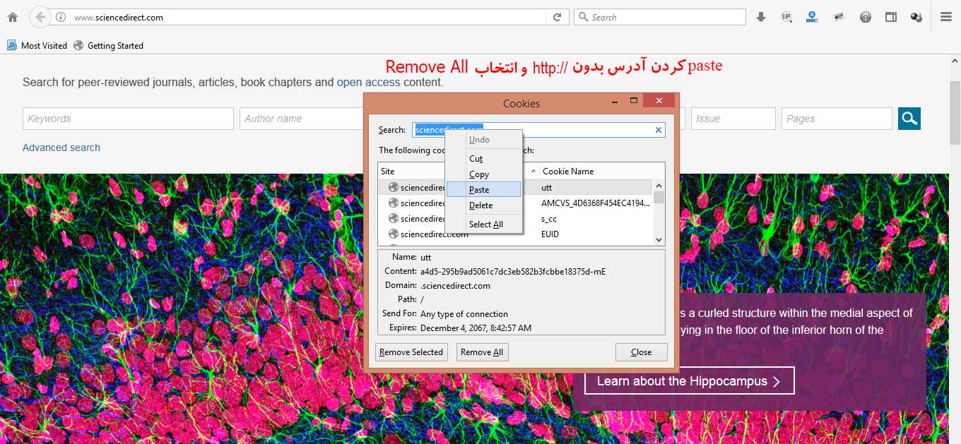This screenshot has width=961, height=444.
Task: Clear the cookie search field
Action: click(x=659, y=130)
